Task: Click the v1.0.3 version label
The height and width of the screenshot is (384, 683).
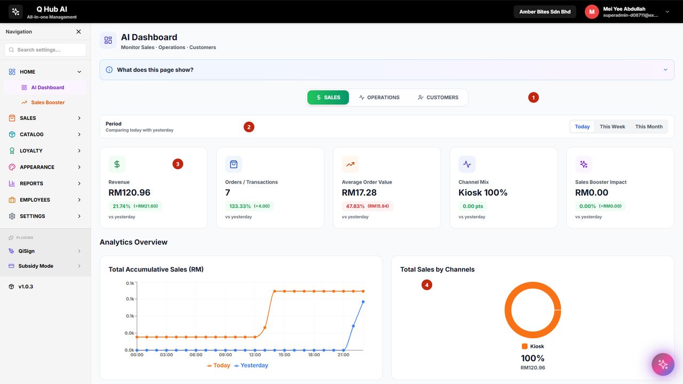Action: click(x=26, y=287)
